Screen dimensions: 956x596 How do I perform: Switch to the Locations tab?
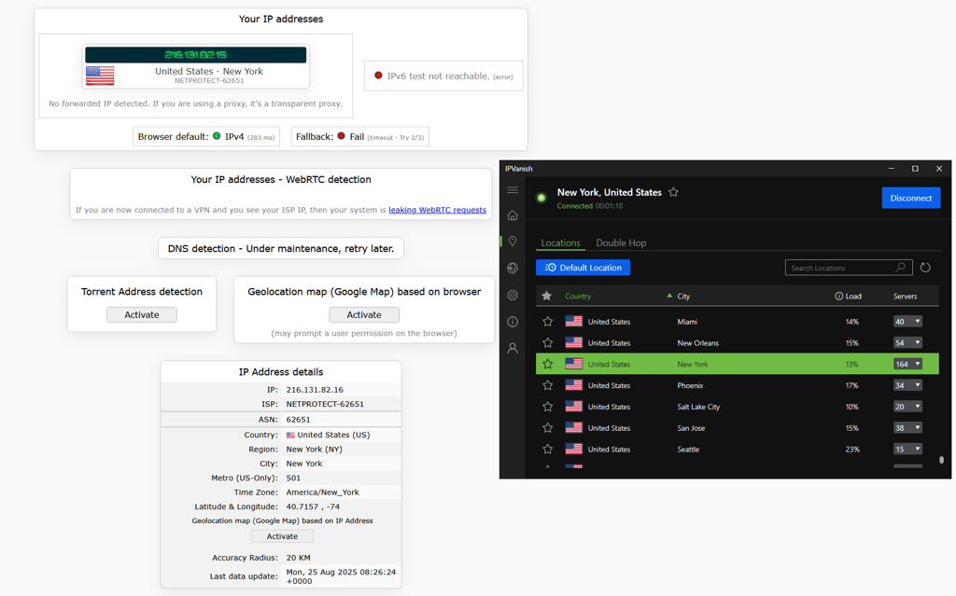pyautogui.click(x=560, y=243)
